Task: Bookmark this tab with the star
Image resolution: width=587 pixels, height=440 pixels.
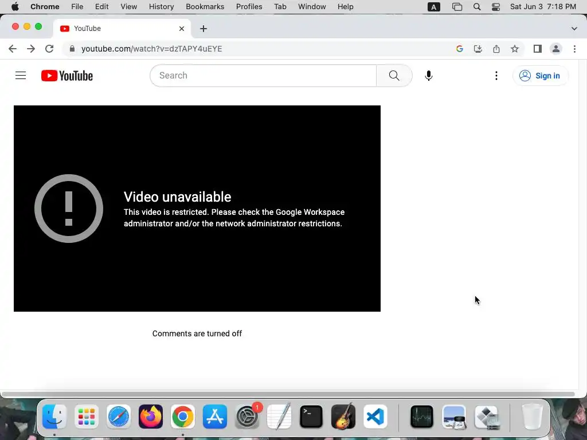Action: [515, 49]
